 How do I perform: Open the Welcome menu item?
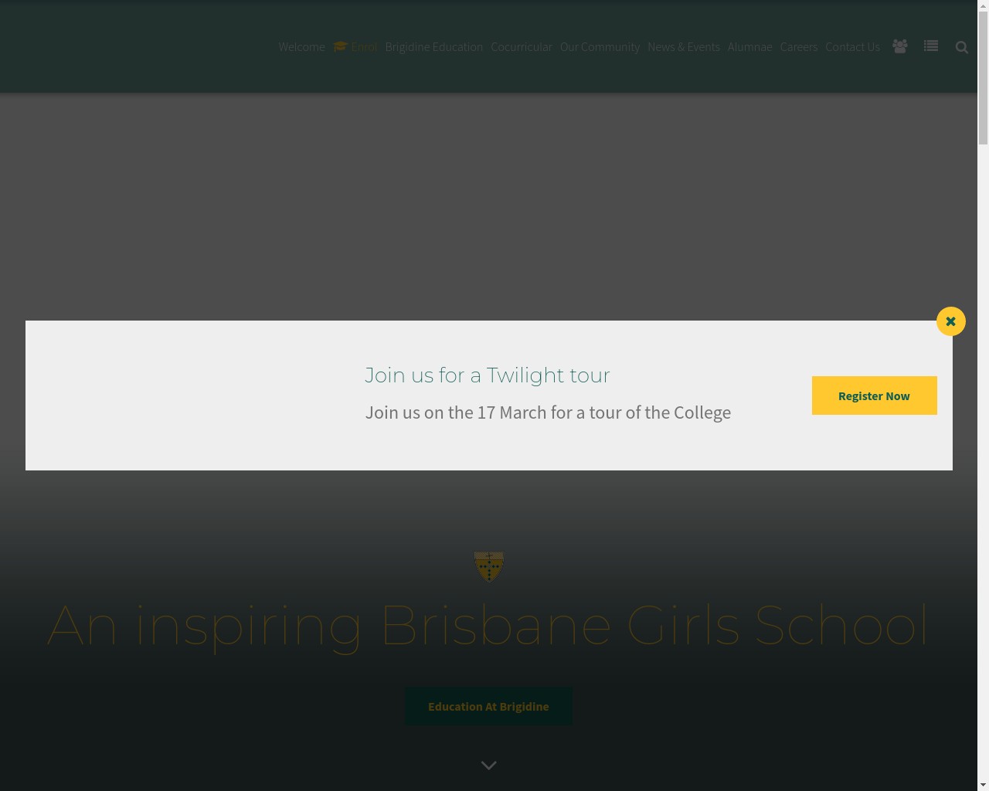point(301,47)
